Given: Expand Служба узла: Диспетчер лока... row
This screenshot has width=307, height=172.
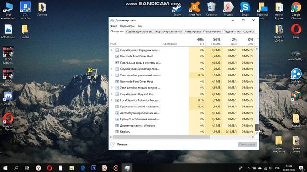Looking at the screenshot, I should coord(112,69).
